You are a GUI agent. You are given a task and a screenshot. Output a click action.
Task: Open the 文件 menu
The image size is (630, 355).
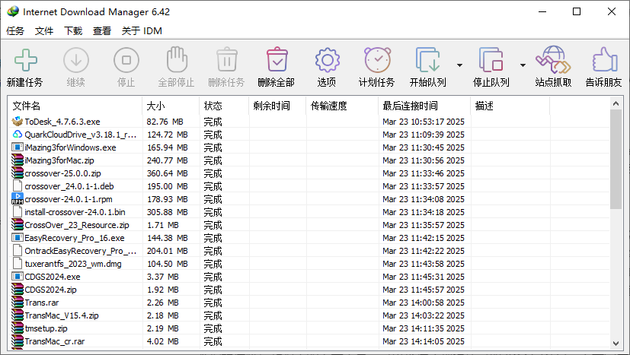click(44, 31)
